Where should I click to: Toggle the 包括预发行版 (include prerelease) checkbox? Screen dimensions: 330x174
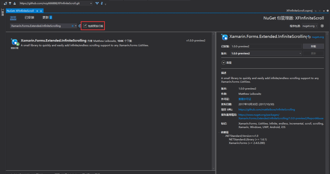[x=85, y=26]
